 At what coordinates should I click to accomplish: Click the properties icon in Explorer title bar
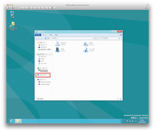(x=39, y=32)
